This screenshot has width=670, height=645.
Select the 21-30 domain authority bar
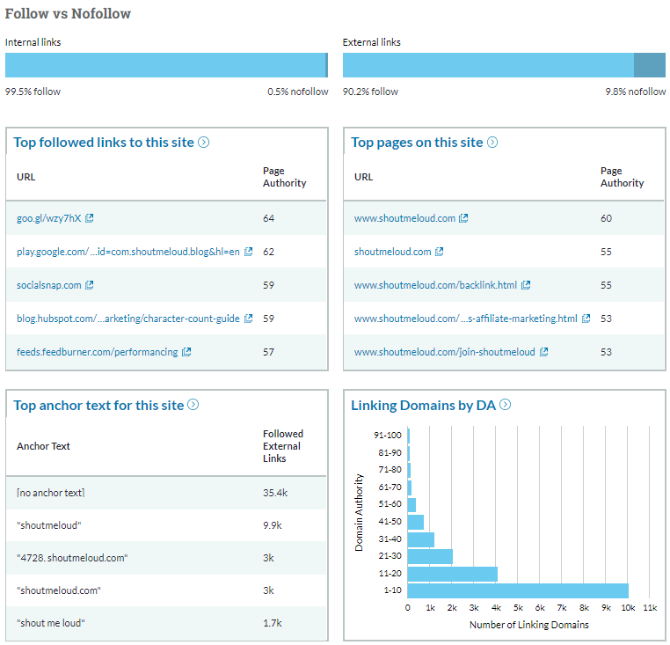[430, 556]
